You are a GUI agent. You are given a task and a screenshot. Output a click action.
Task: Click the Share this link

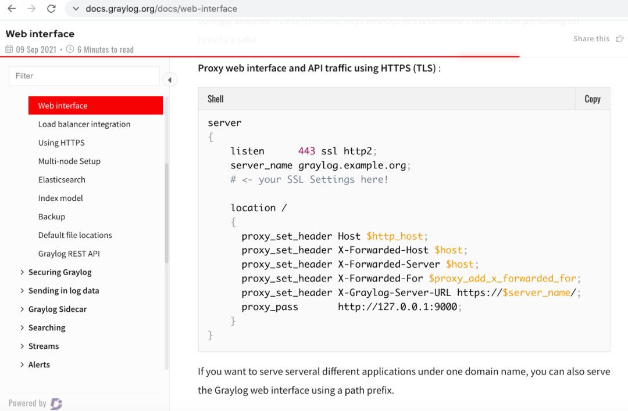(x=591, y=39)
